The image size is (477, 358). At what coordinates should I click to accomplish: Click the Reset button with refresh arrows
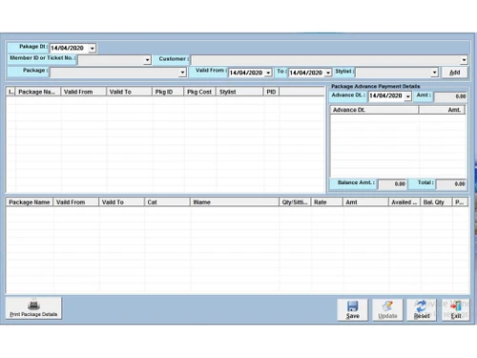pyautogui.click(x=422, y=309)
